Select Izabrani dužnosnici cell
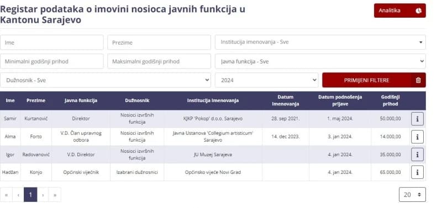 pyautogui.click(x=137, y=172)
